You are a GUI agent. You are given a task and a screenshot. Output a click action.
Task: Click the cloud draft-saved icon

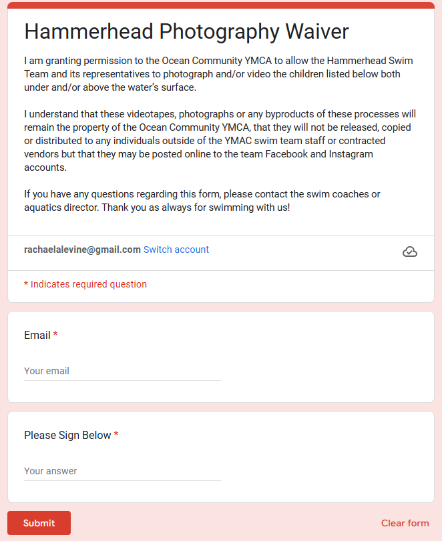pyautogui.click(x=410, y=251)
